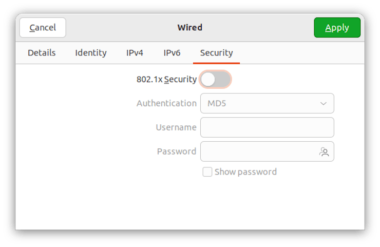Click inside the Password input field
This screenshot has height=247, width=380.
(x=259, y=151)
